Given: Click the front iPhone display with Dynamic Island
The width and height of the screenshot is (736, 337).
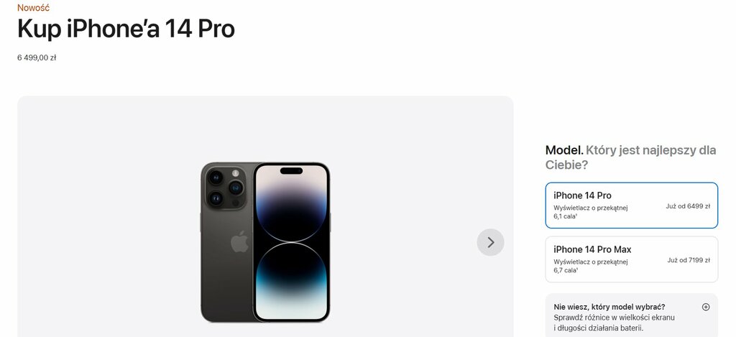Looking at the screenshot, I should [x=292, y=242].
